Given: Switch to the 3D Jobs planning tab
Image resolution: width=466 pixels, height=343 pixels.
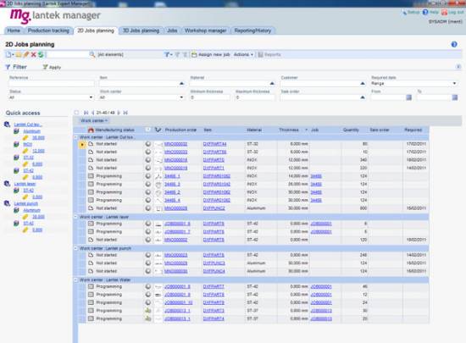Looking at the screenshot, I should tap(141, 30).
